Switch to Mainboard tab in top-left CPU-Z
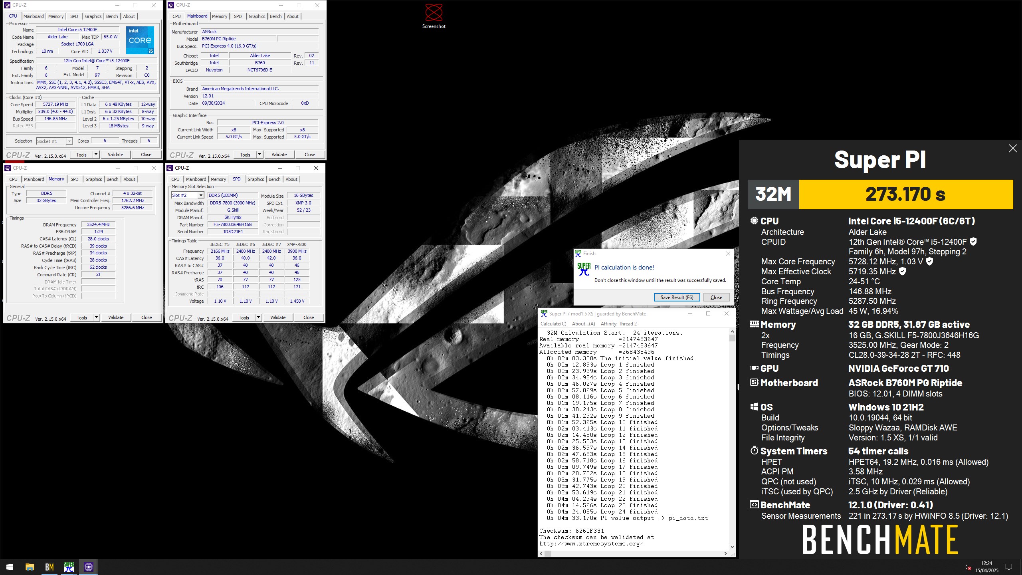 (34, 16)
